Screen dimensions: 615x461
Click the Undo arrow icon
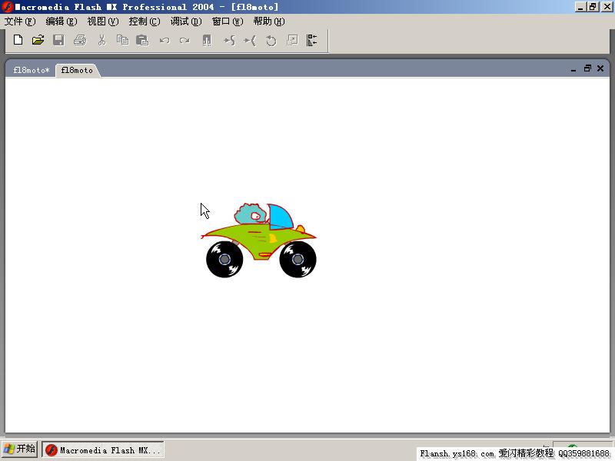point(165,40)
